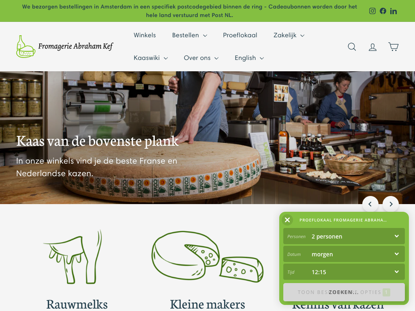This screenshot has width=415, height=311.
Task: Open the Proeflokaal menu item
Action: point(240,35)
